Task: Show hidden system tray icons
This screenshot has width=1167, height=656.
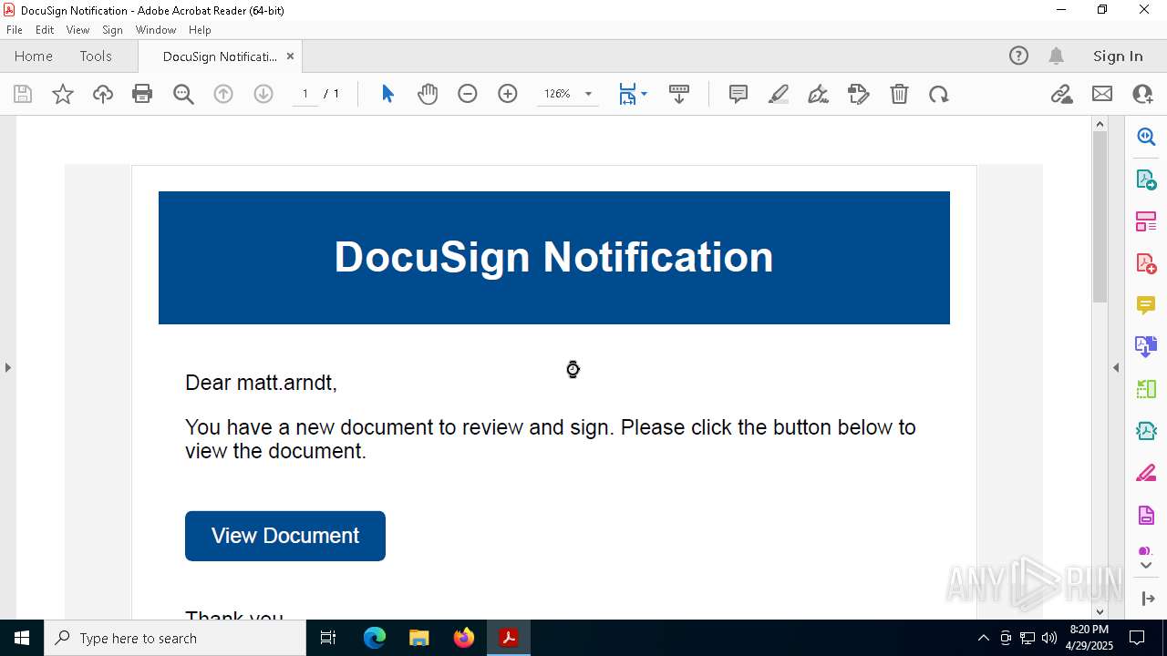Action: pyautogui.click(x=983, y=638)
